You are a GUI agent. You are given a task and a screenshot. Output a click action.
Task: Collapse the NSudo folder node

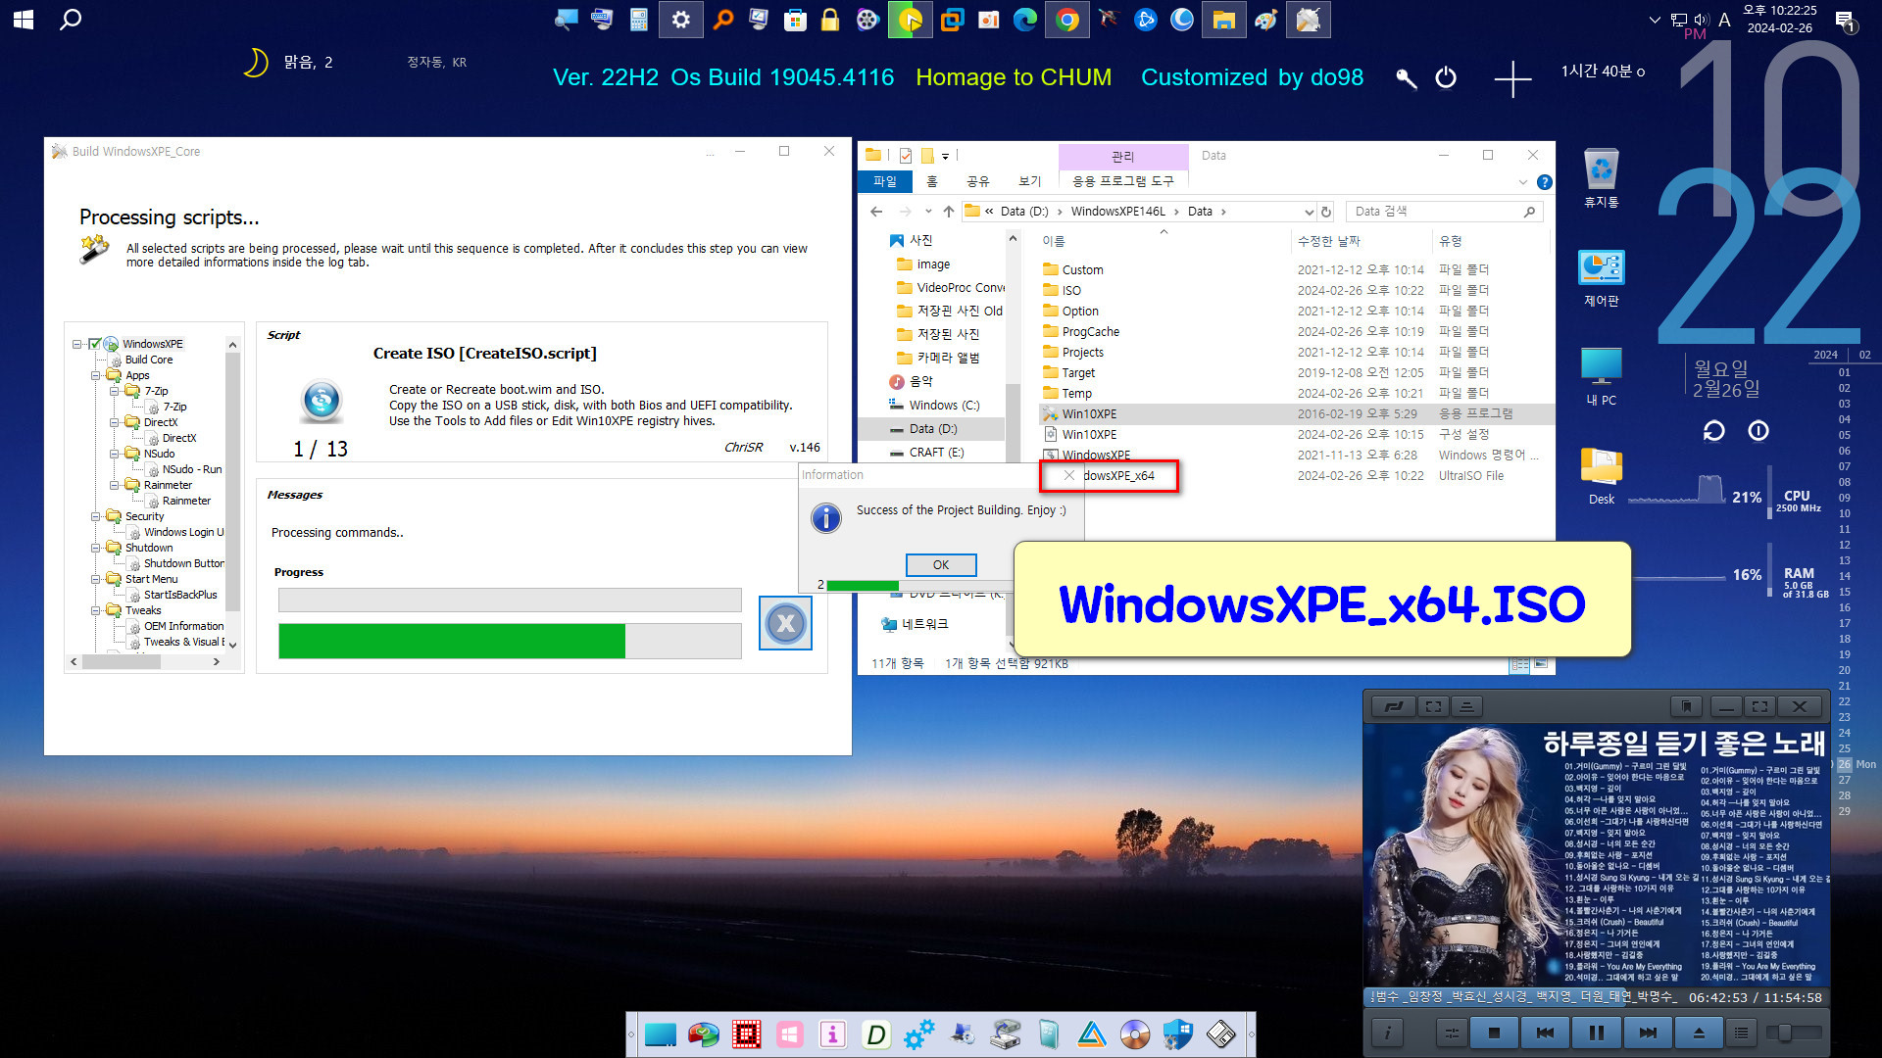[x=115, y=454]
